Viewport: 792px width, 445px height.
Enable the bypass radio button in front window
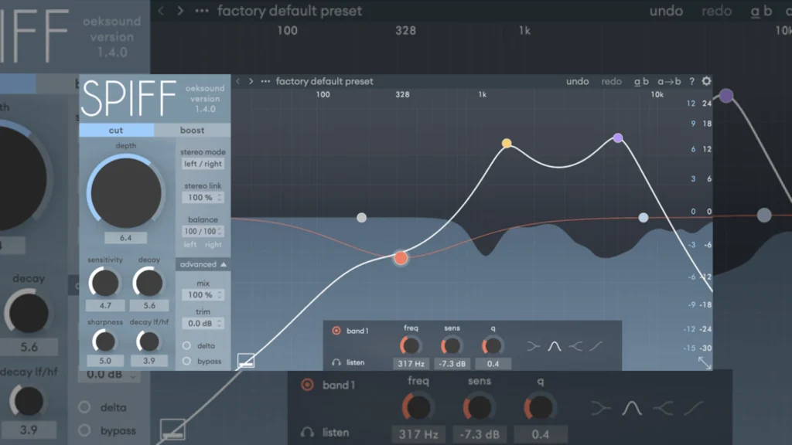pyautogui.click(x=186, y=362)
